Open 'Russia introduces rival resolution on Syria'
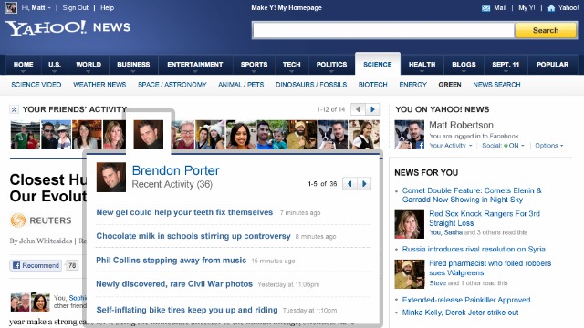This screenshot has height=328, width=584. (x=474, y=249)
